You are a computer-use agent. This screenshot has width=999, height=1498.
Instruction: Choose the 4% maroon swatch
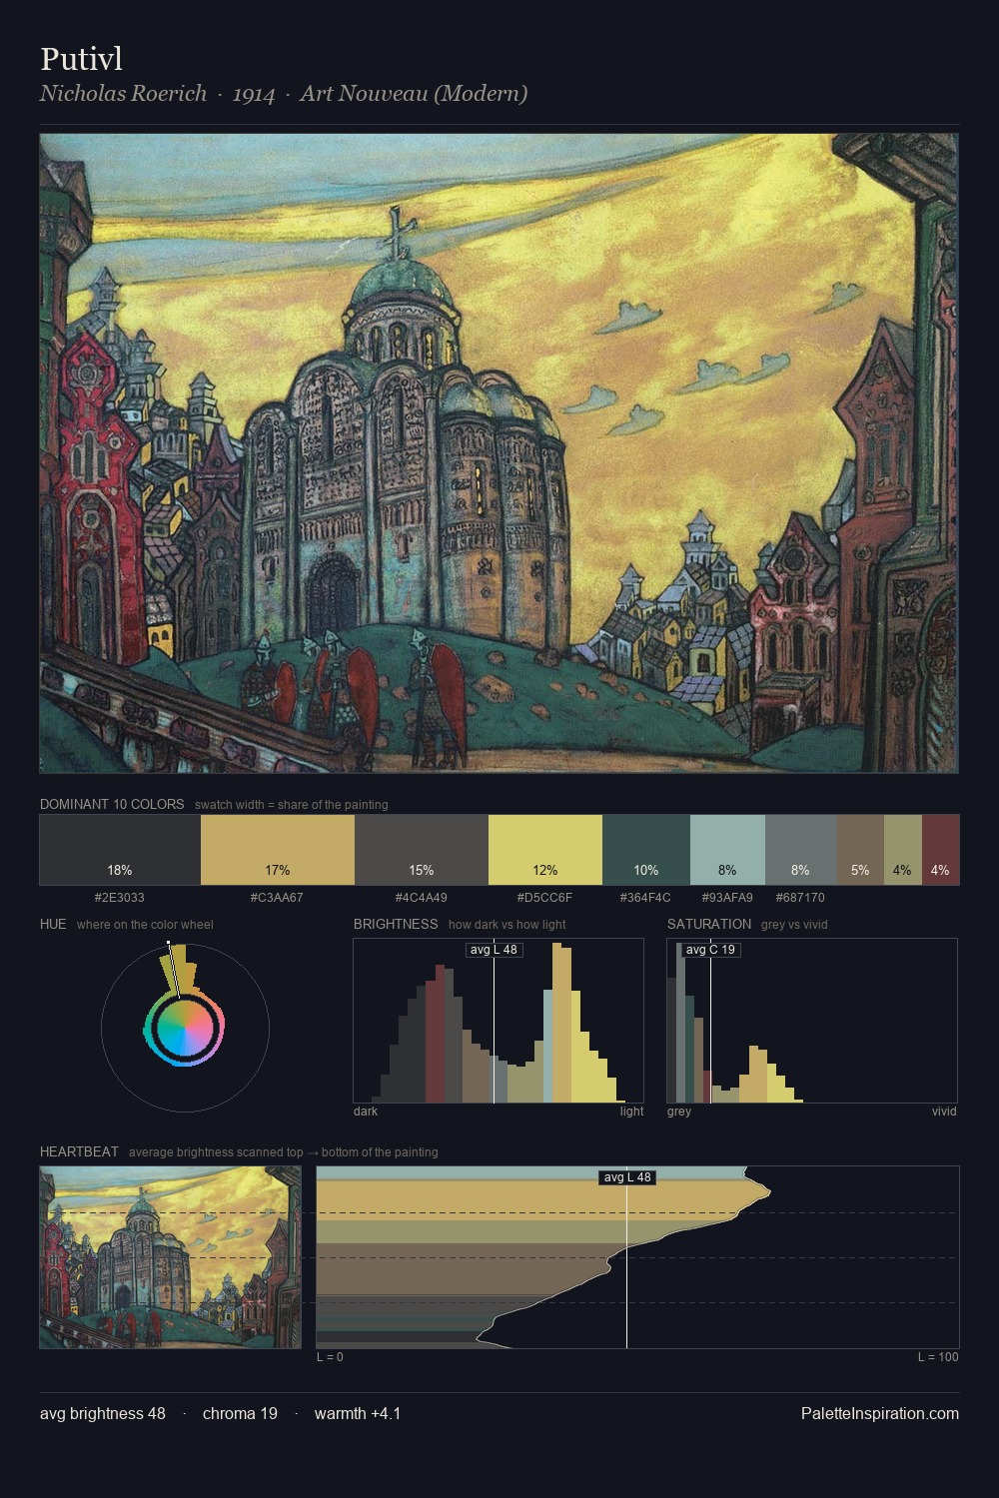click(x=940, y=850)
